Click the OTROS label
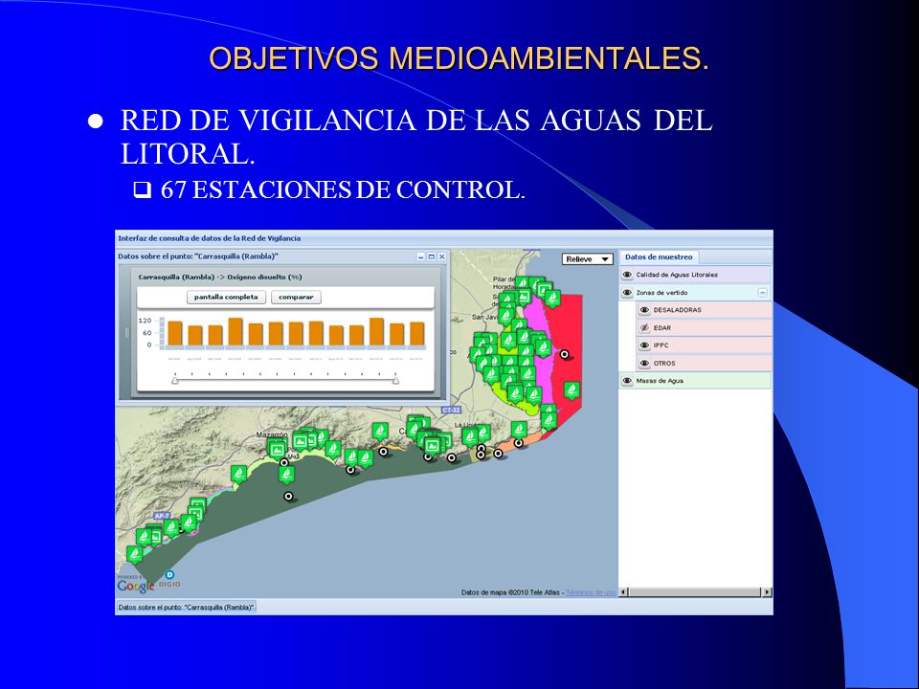919x689 pixels. coord(664,364)
